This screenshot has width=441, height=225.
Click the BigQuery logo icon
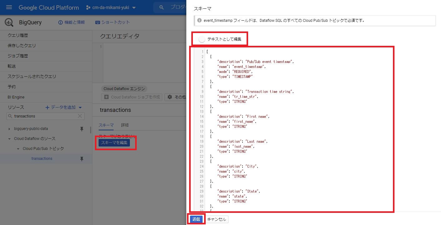tap(9, 22)
